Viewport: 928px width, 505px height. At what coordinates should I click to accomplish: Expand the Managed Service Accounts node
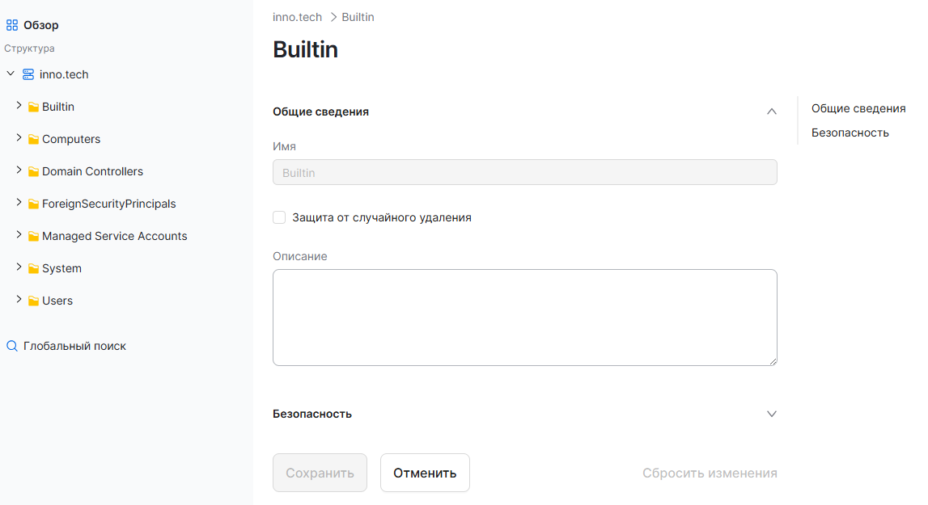tap(19, 235)
